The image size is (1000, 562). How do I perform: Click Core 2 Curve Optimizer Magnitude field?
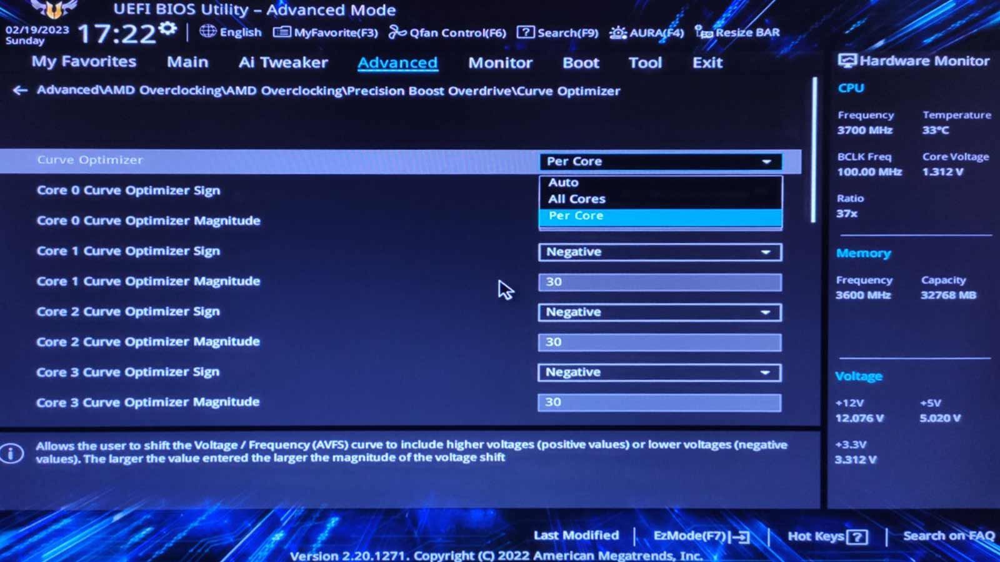pos(659,342)
